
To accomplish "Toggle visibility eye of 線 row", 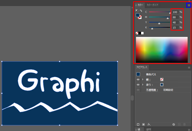I will (x=138, y=80).
